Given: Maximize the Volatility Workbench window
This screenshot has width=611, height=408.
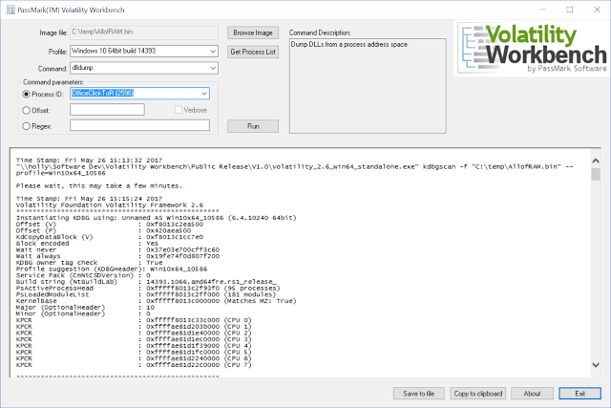Looking at the screenshot, I should pos(570,10).
